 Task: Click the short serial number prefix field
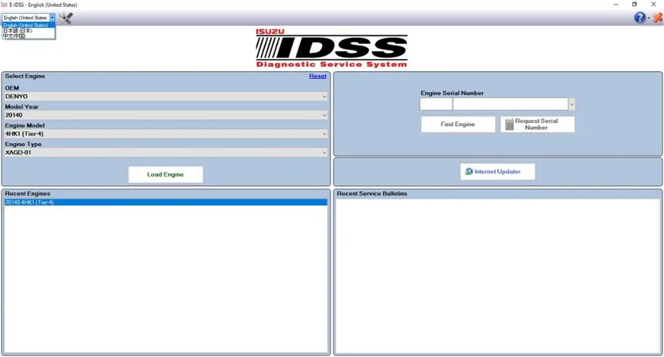coord(436,104)
